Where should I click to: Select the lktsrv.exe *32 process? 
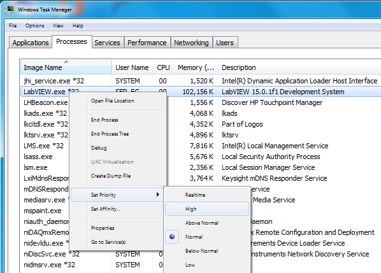(46, 135)
